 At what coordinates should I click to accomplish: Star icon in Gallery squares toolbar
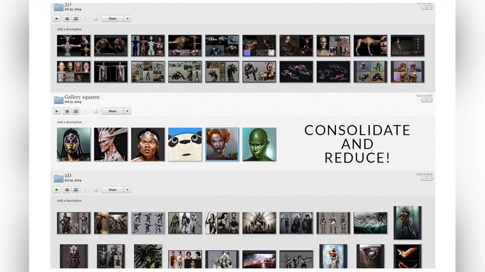click(x=85, y=111)
